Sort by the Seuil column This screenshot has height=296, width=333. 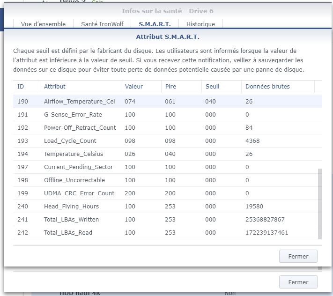pyautogui.click(x=212, y=87)
